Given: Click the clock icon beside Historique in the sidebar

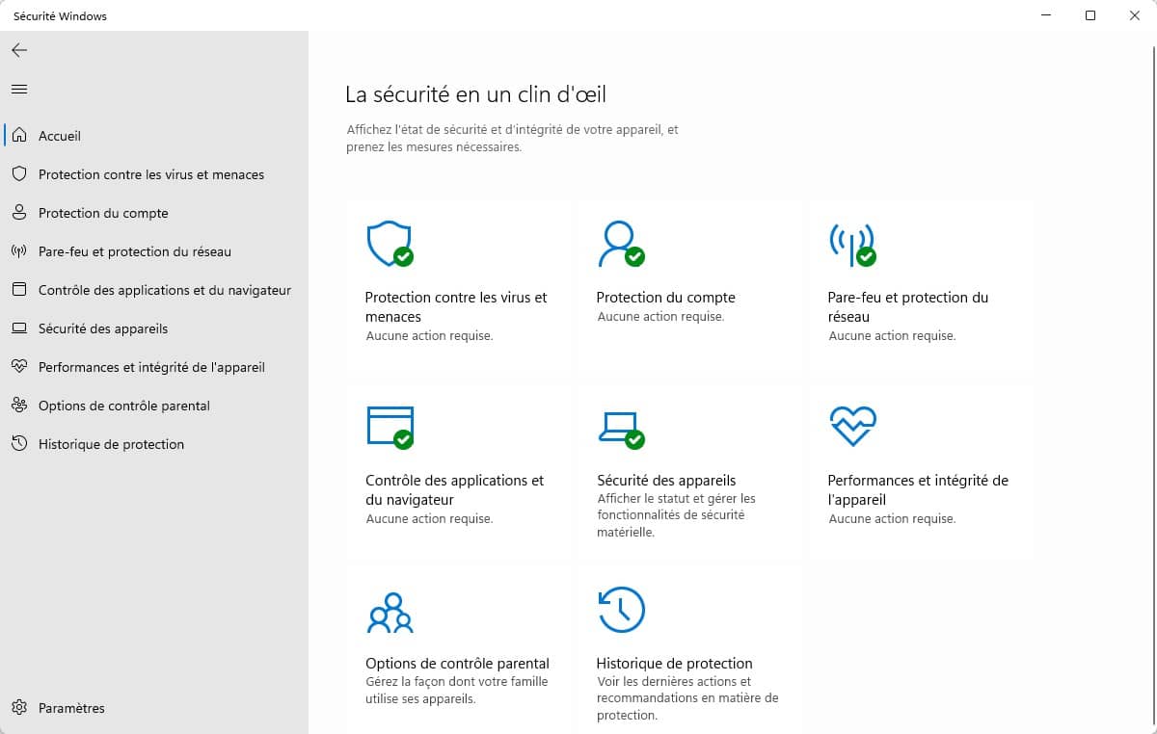Looking at the screenshot, I should tap(19, 444).
